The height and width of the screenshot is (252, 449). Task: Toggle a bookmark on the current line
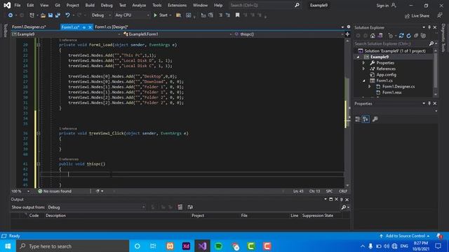237,15
